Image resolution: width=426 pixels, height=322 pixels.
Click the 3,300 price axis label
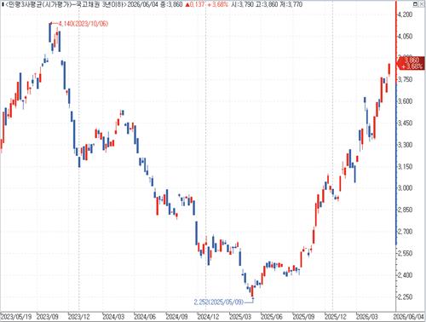coord(405,145)
